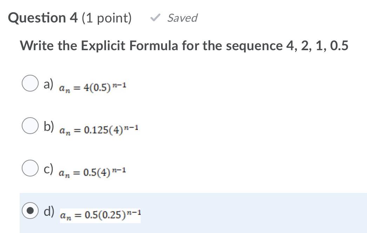The image size is (367, 233).
Task: Click the c) option letter label
Action: pyautogui.click(x=48, y=168)
